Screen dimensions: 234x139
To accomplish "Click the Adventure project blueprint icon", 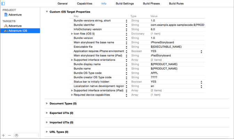I will tap(6, 15).
